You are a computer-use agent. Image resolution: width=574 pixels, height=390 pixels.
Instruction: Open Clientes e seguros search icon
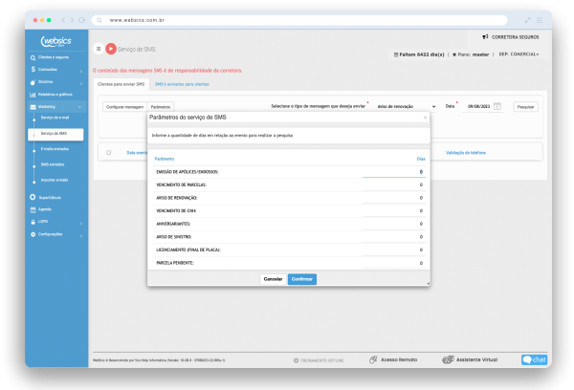pos(33,57)
